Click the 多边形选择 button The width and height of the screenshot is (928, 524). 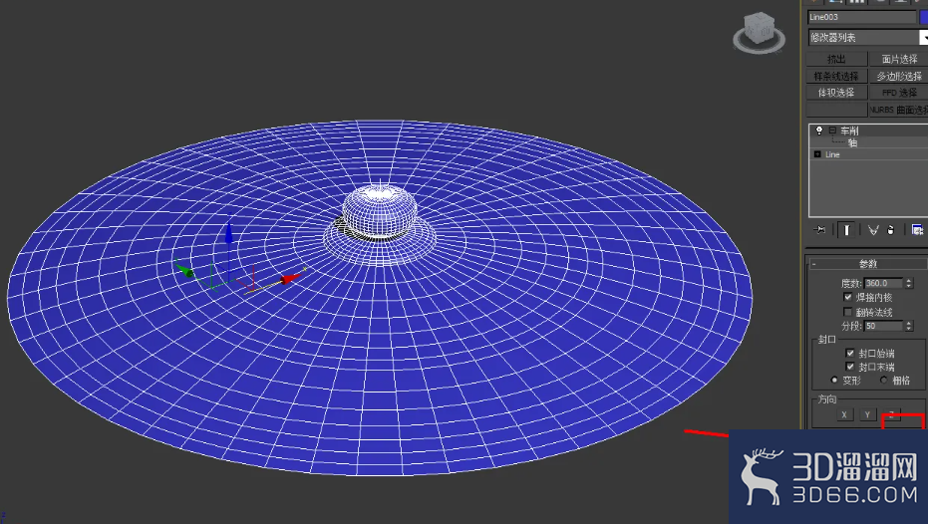(x=898, y=77)
